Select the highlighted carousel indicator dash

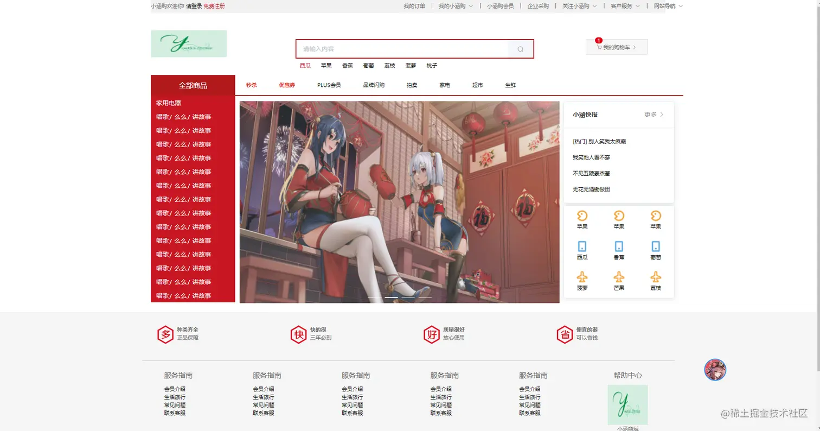click(x=392, y=297)
